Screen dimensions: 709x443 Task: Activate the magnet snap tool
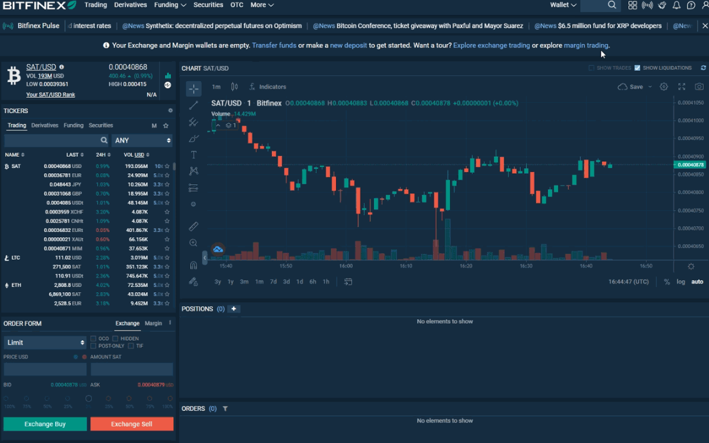[193, 265]
